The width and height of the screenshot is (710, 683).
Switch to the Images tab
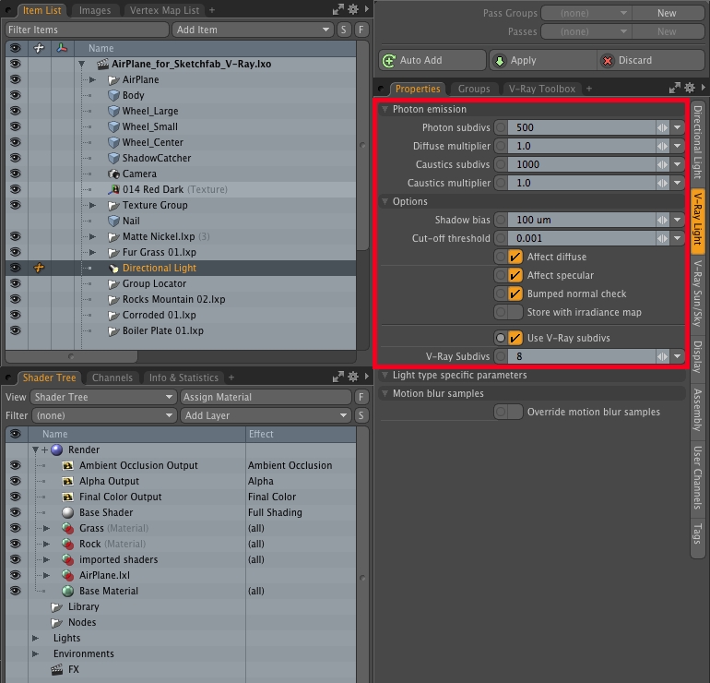click(95, 10)
